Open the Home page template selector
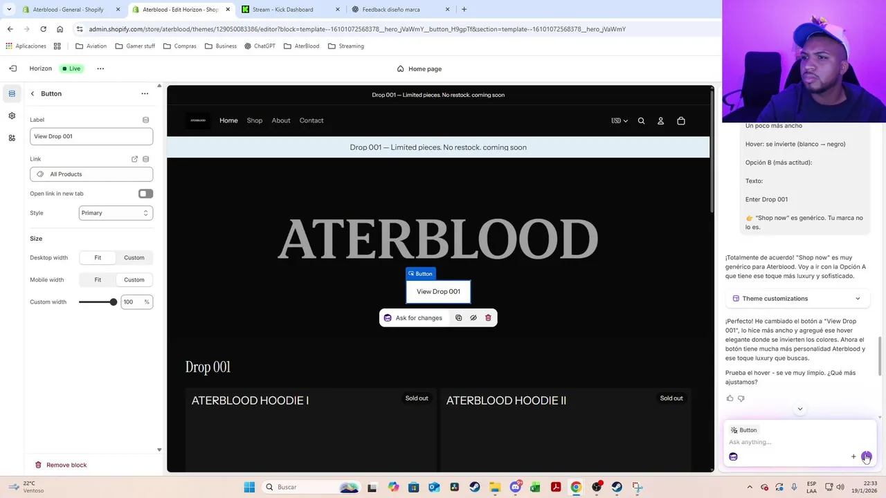This screenshot has width=886, height=498. click(419, 68)
